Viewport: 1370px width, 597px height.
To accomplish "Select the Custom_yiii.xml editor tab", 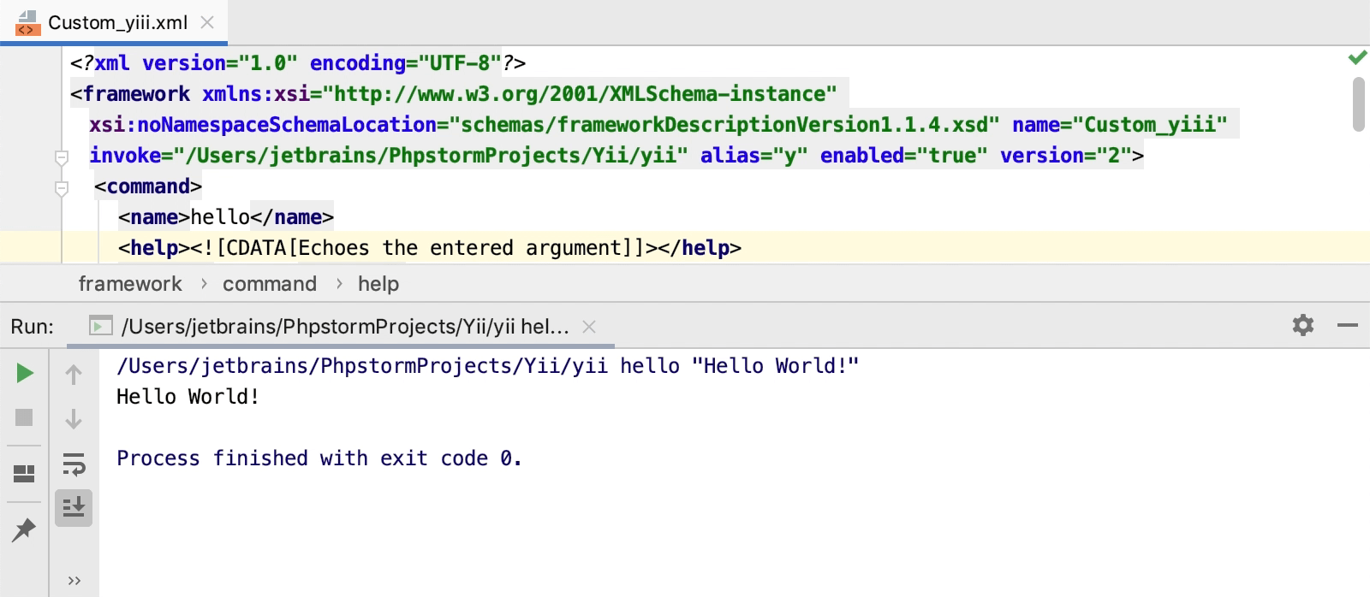I will pos(117,23).
